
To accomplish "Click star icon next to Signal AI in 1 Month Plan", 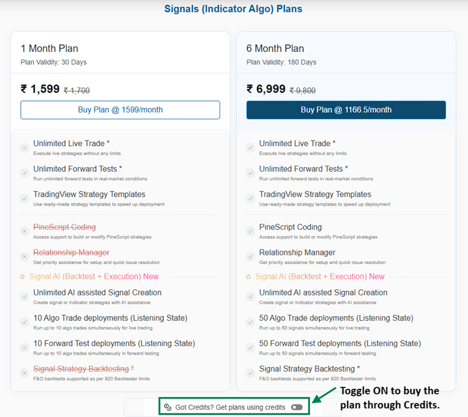I will pos(23,277).
